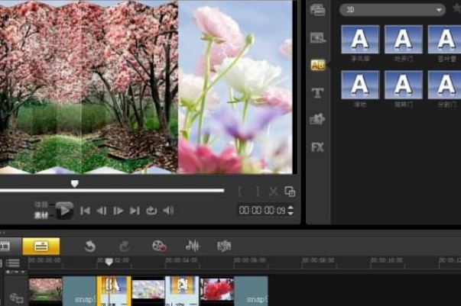Screen dimensions: 461x306
Task: Open the Instant Project templates panel
Action: (317, 37)
